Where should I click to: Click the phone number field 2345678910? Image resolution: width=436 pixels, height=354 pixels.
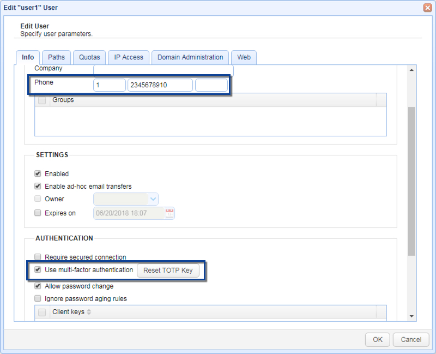click(x=160, y=85)
